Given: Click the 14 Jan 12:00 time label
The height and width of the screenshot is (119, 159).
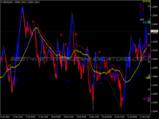Looking at the screenshot, I should [18, 117].
